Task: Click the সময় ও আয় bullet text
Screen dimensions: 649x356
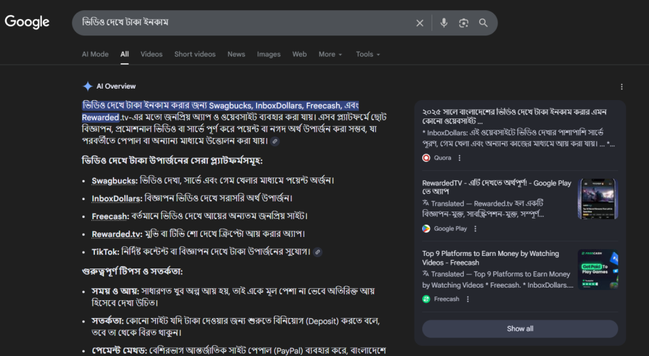Action: 233,297
